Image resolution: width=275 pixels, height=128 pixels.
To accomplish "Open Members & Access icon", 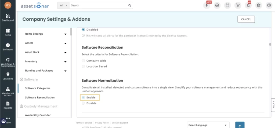I will pos(8,89).
